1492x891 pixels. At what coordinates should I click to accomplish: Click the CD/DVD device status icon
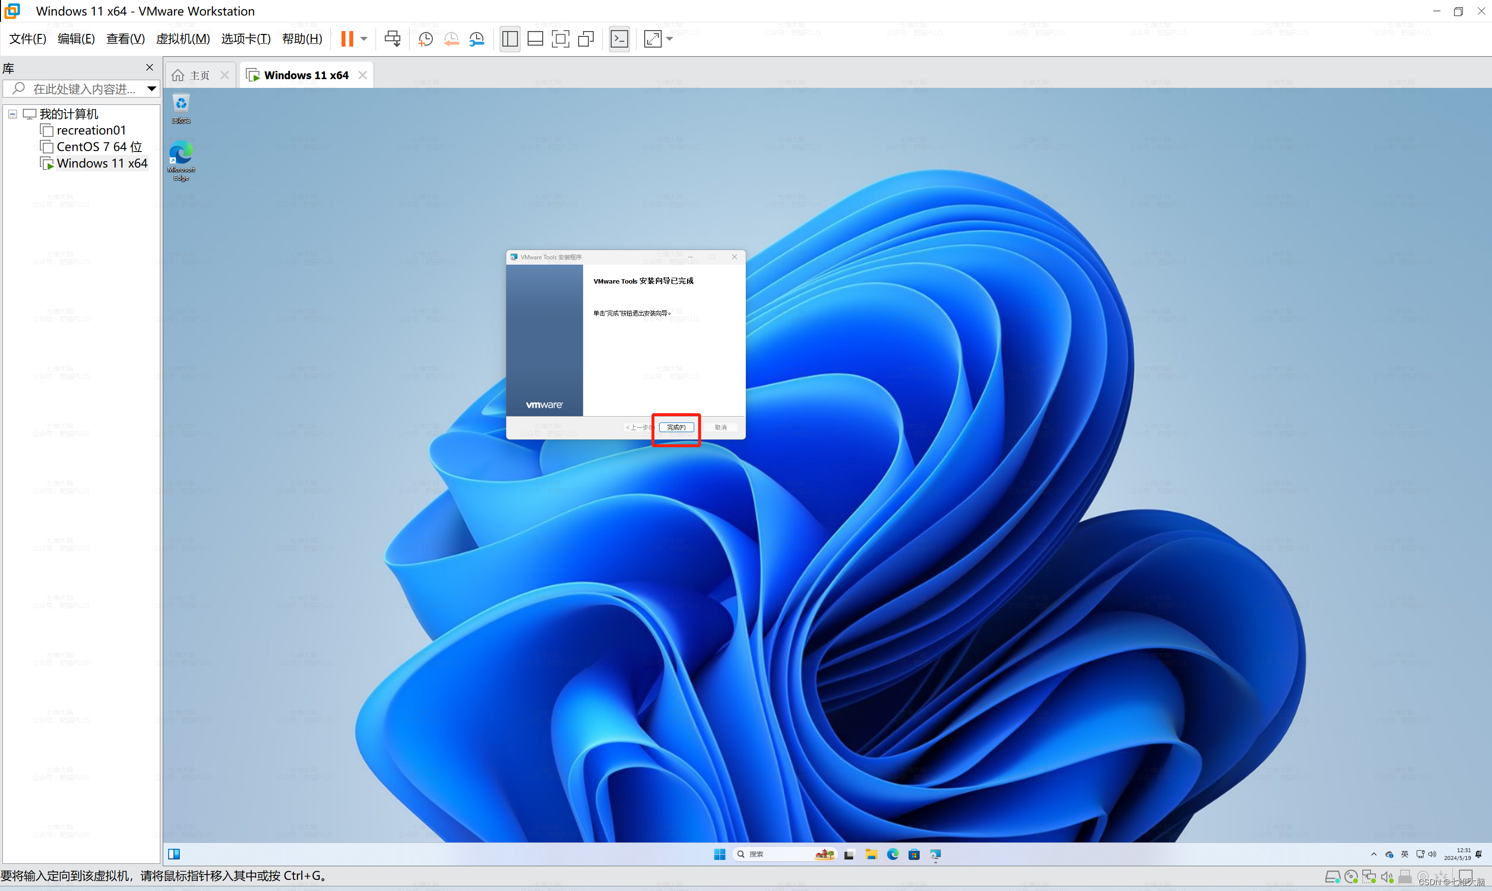pos(1352,877)
